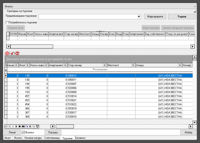Jump to last record in navigator

point(23,127)
